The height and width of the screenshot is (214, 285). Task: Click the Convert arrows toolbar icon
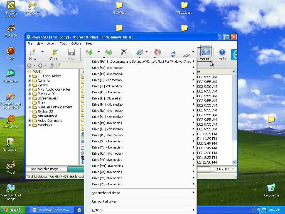[173, 54]
